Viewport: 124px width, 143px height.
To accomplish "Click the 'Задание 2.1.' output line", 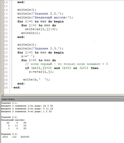I will [9, 103].
